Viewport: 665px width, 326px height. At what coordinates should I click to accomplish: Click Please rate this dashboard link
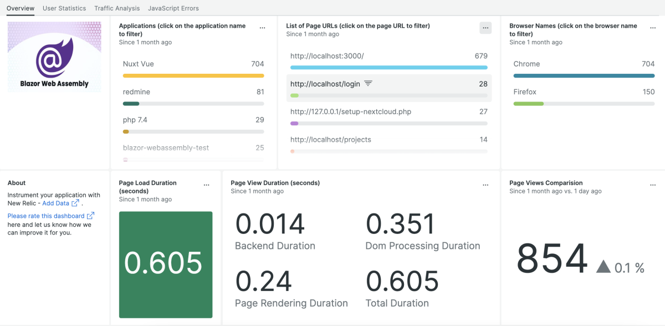tap(46, 216)
